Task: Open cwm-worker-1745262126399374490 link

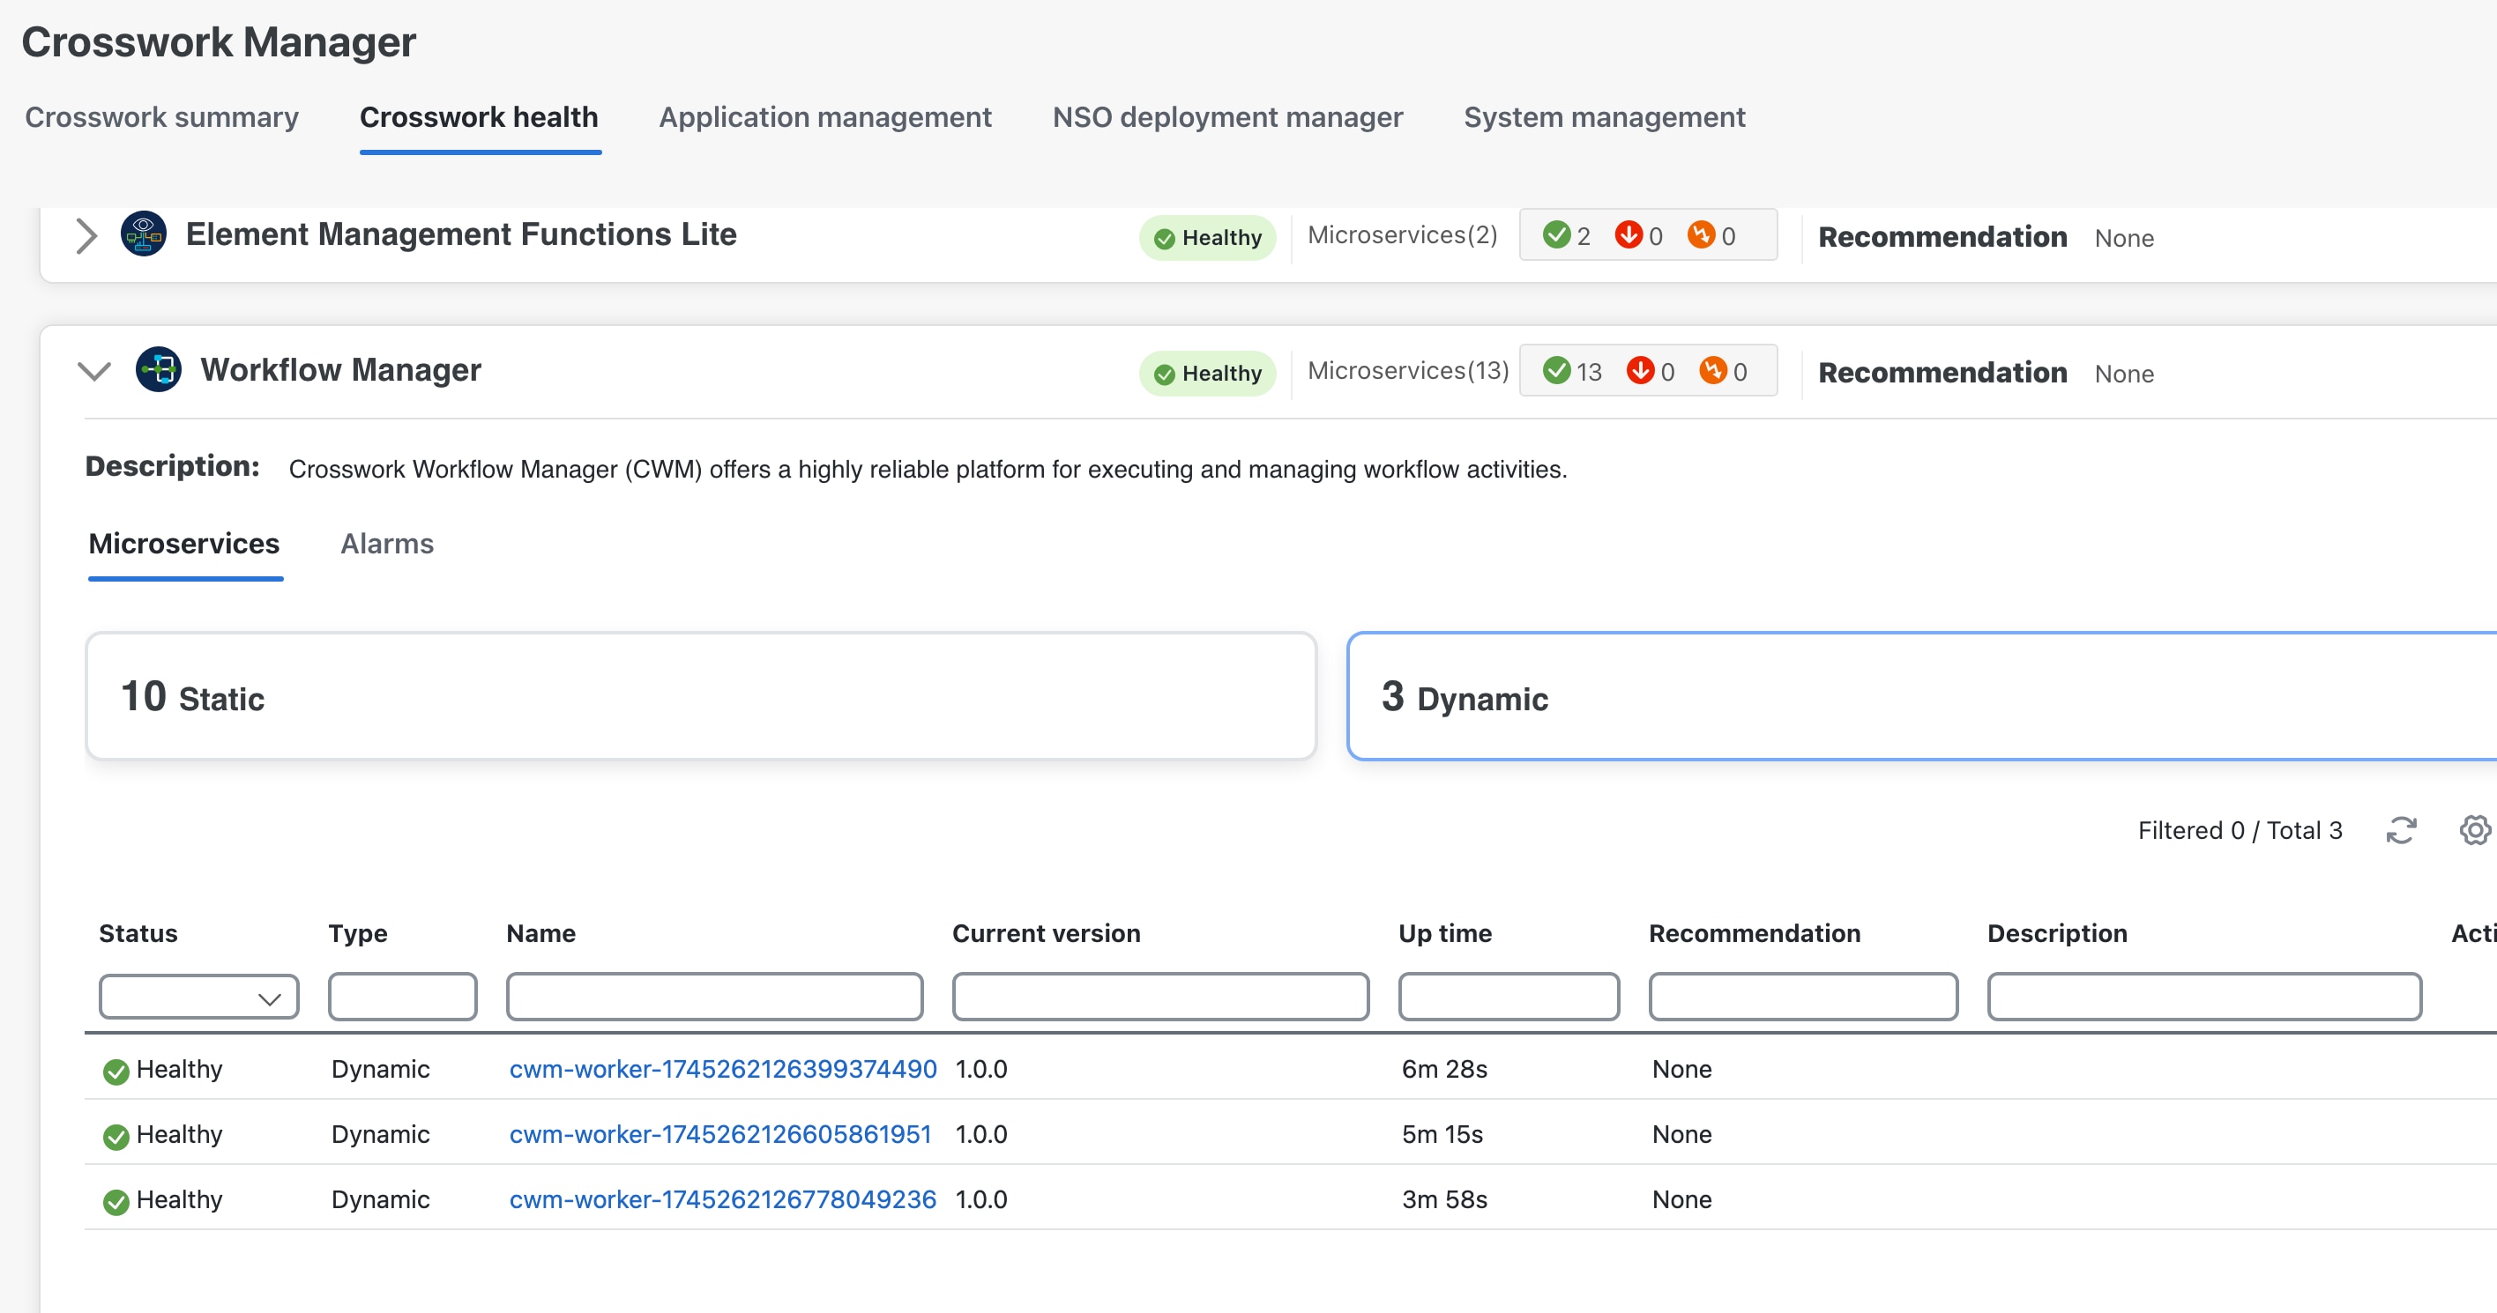Action: pos(723,1069)
